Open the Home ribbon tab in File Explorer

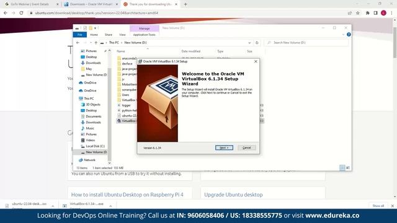94,35
